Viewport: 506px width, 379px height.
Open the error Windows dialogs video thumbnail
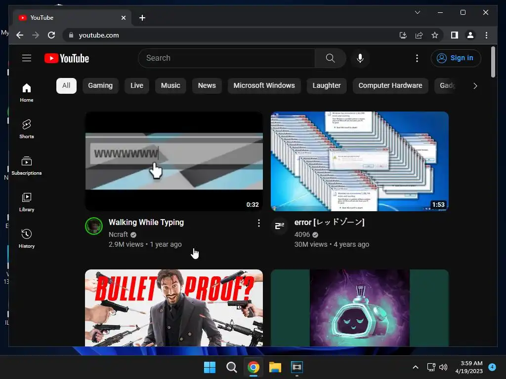tap(360, 161)
